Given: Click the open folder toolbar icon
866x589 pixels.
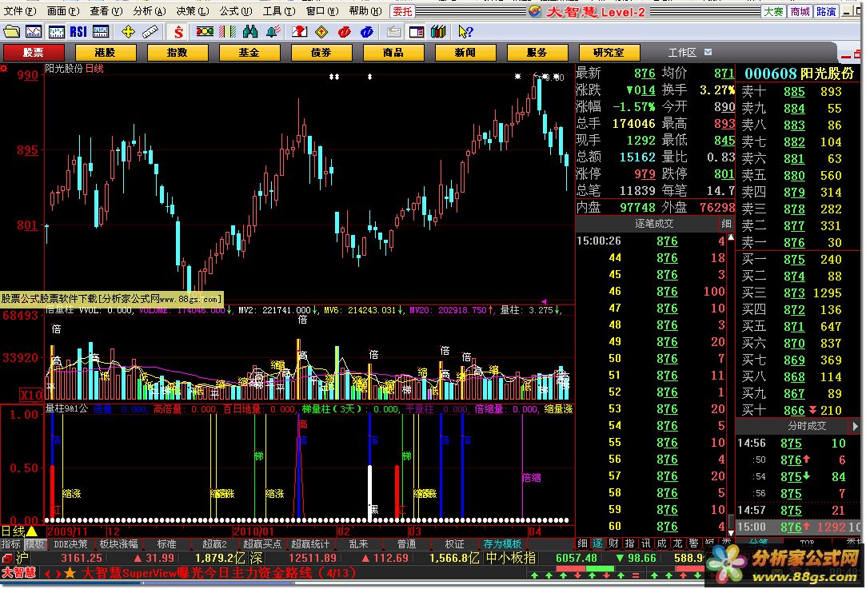Looking at the screenshot, I should [11, 32].
